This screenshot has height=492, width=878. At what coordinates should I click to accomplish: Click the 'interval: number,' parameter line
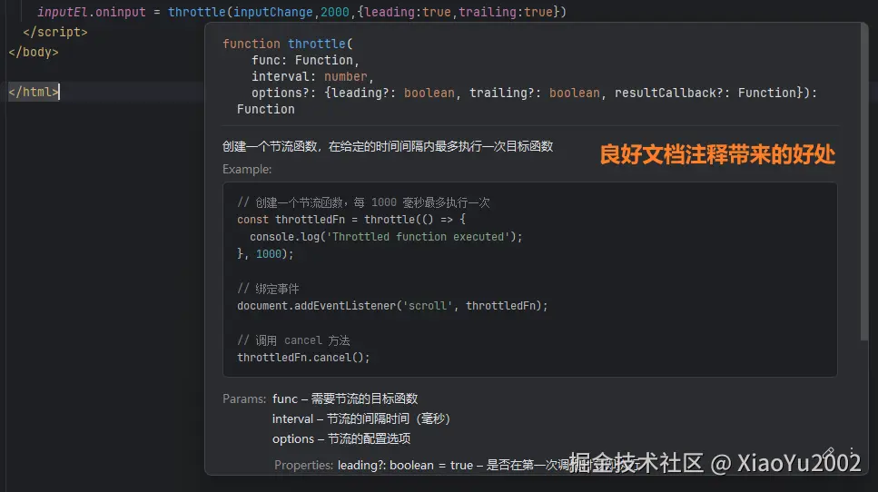312,76
